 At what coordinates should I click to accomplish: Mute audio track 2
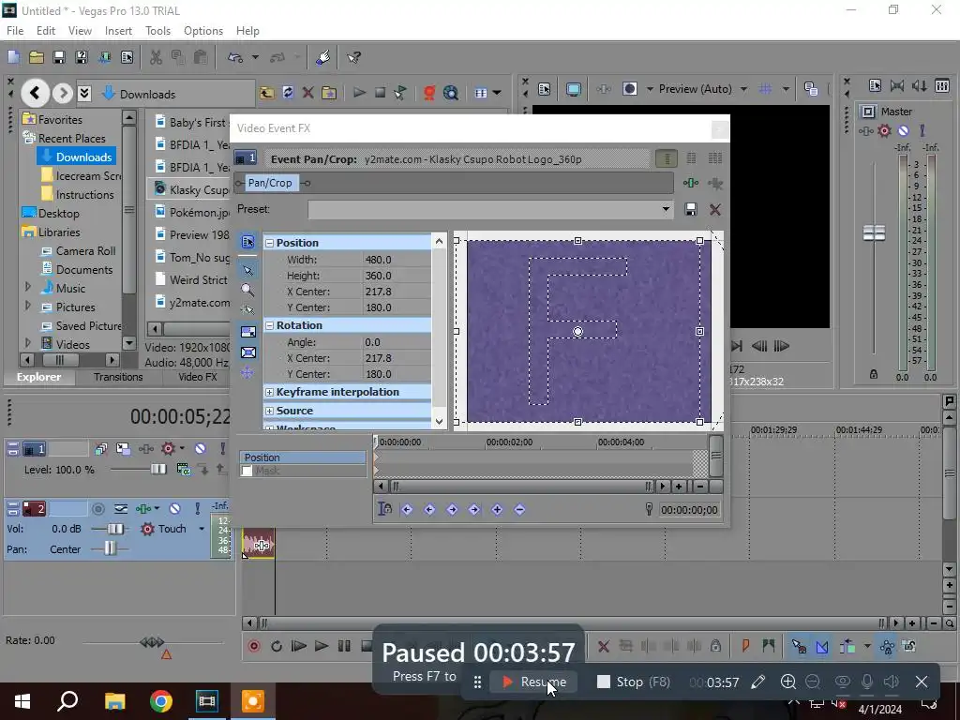click(x=175, y=508)
